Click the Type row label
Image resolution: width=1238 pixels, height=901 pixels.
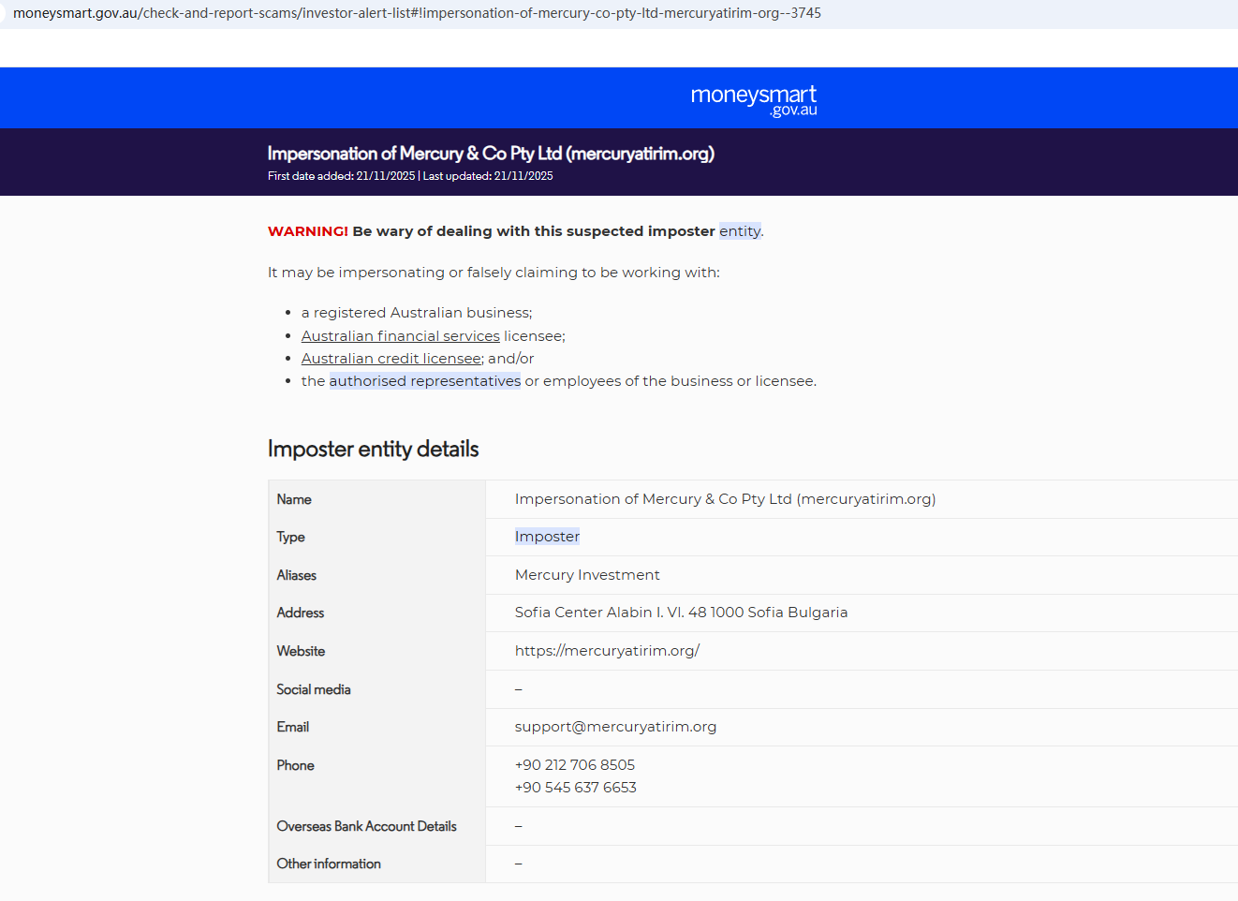(290, 537)
